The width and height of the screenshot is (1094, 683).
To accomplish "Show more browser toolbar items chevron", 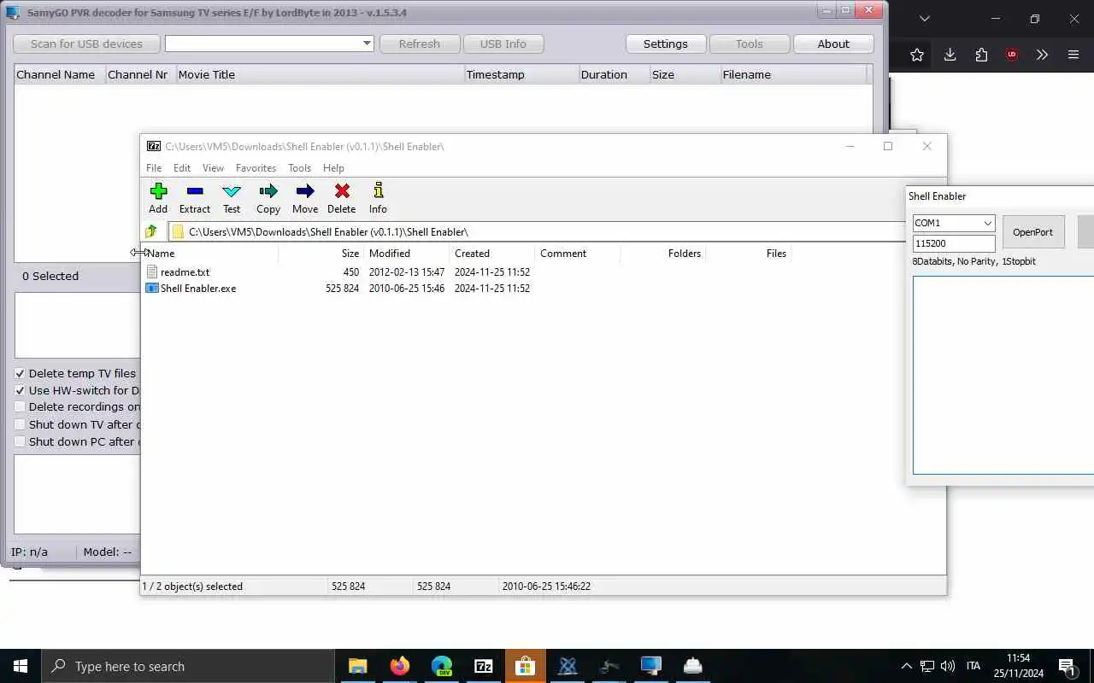I will (x=1042, y=55).
